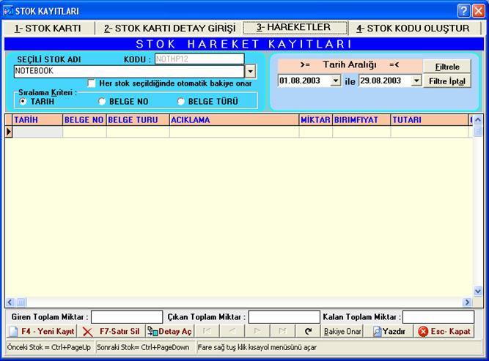Click the window close X button

tap(478, 11)
